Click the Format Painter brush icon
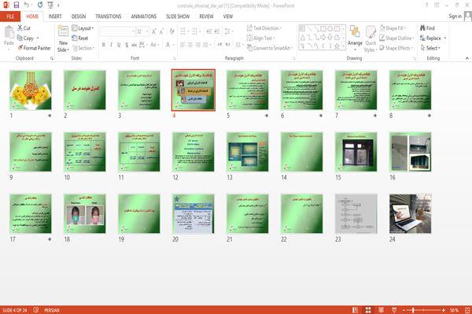 pyautogui.click(x=20, y=48)
